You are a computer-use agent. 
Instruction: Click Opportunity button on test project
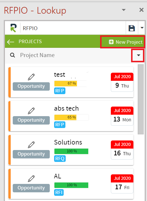tap(31, 86)
